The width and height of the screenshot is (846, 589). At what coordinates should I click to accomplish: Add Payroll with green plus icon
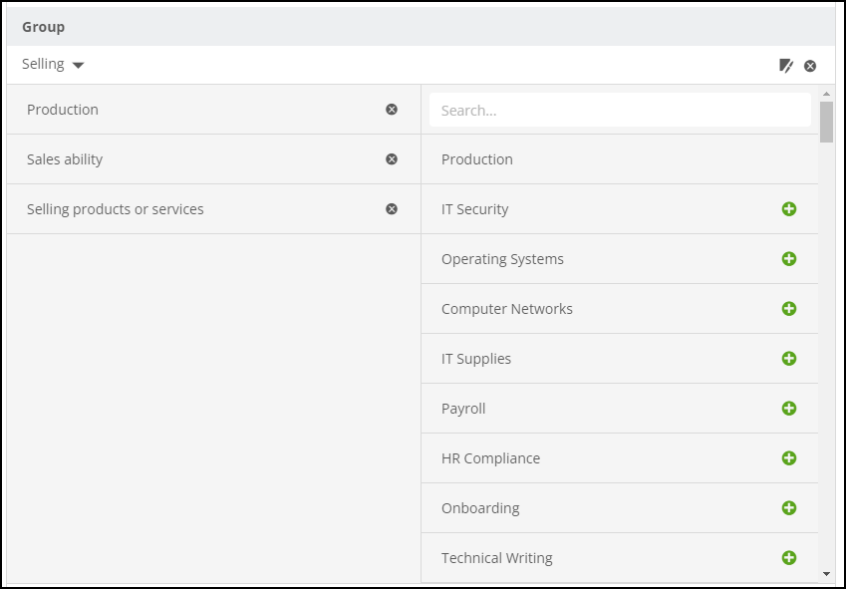point(789,409)
